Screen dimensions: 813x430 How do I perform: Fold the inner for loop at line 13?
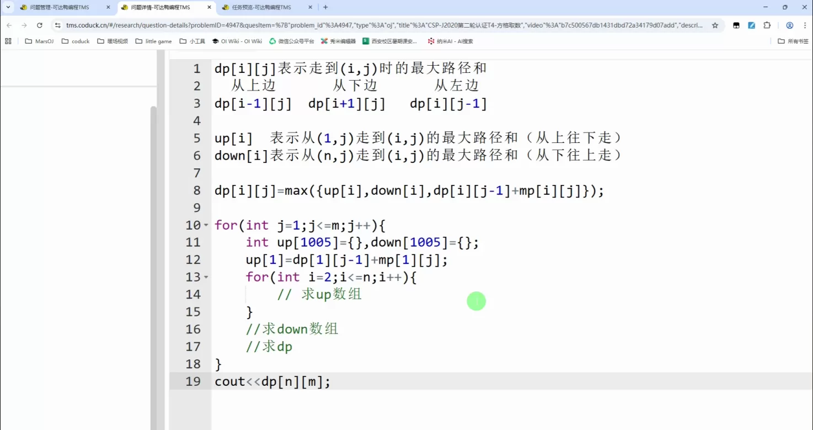pyautogui.click(x=206, y=277)
